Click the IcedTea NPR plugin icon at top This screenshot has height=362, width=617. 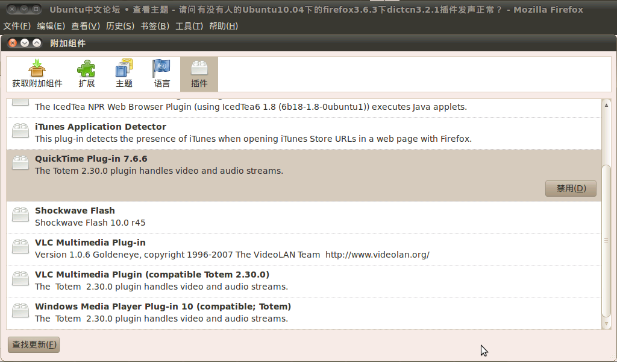[20, 102]
